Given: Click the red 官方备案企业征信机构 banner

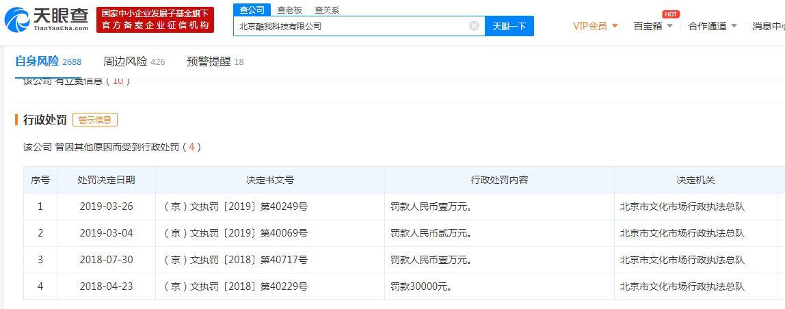Looking at the screenshot, I should point(155,20).
